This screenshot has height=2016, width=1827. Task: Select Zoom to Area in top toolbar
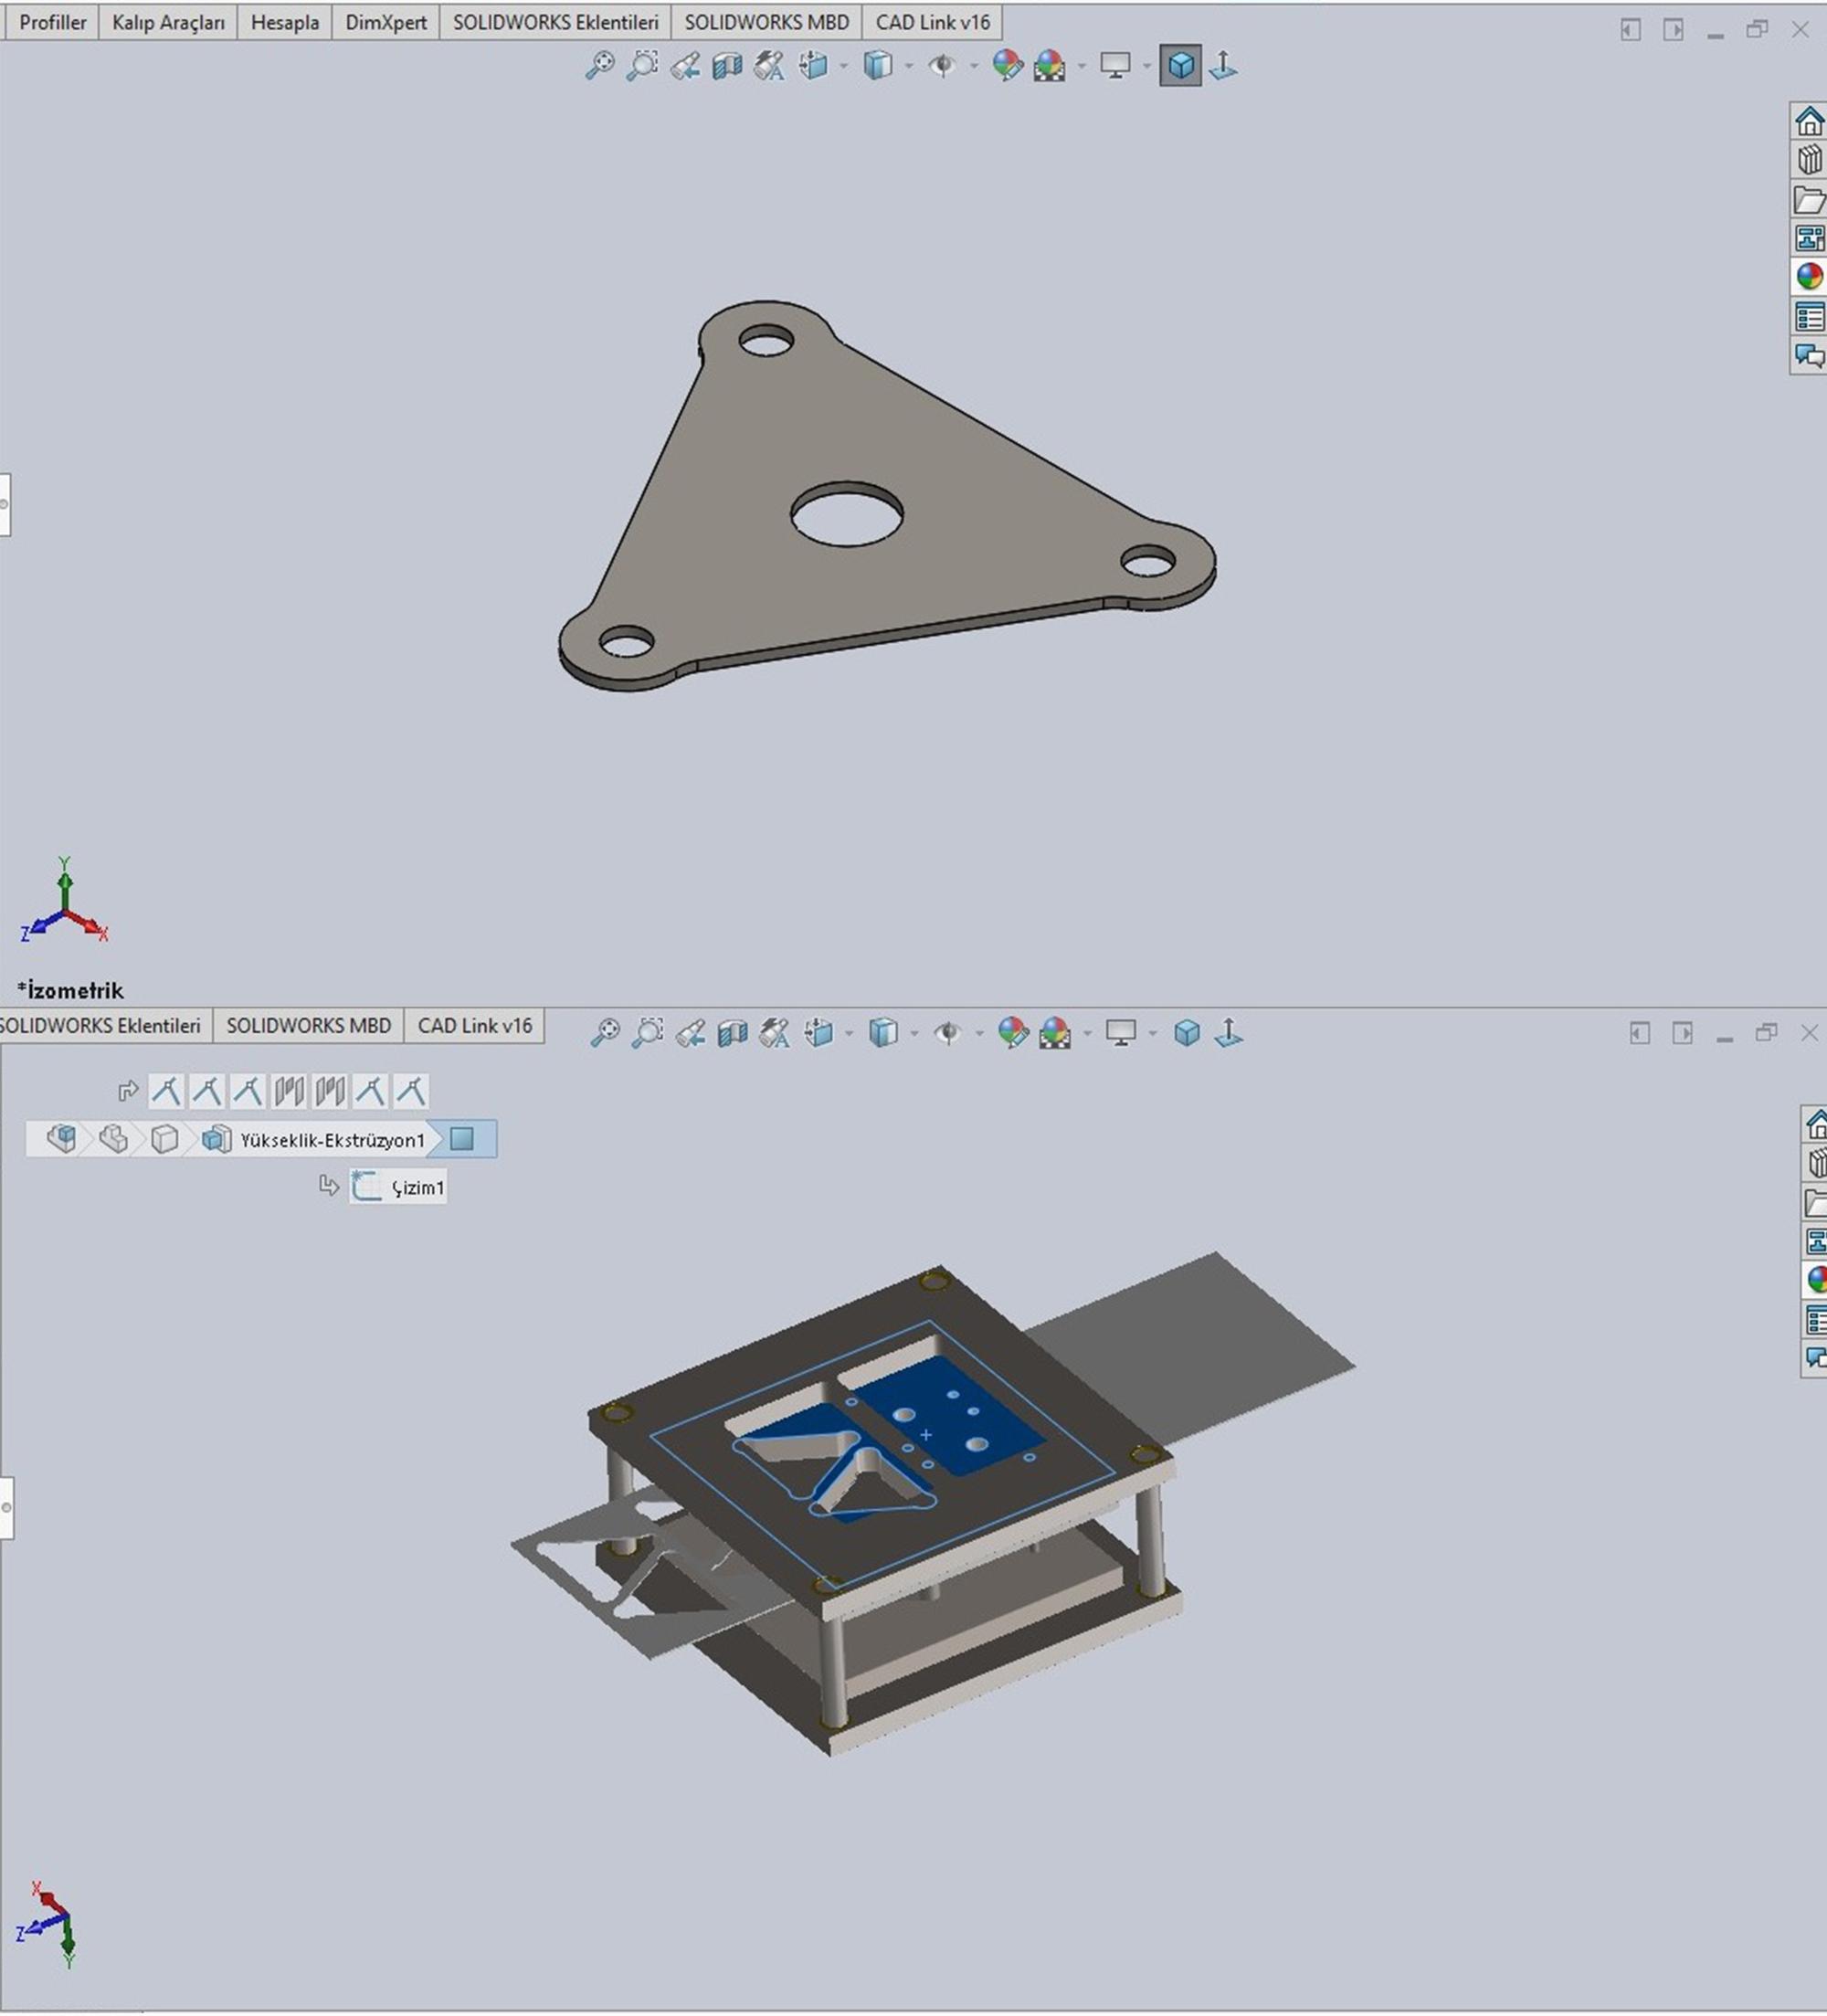coord(642,66)
